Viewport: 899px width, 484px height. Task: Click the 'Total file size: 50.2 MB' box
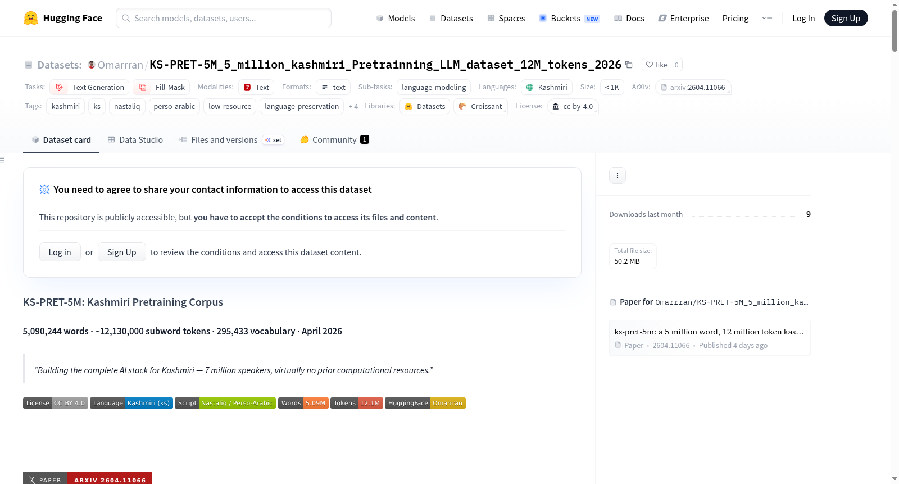pos(633,256)
